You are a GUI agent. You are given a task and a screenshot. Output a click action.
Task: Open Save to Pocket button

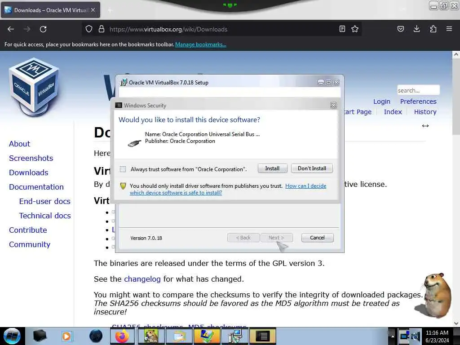click(x=401, y=29)
